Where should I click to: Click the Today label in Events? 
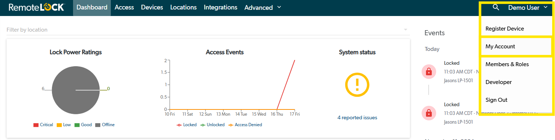coord(432,49)
